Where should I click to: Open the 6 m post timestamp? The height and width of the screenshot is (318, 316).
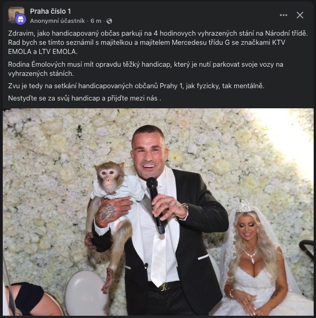96,21
